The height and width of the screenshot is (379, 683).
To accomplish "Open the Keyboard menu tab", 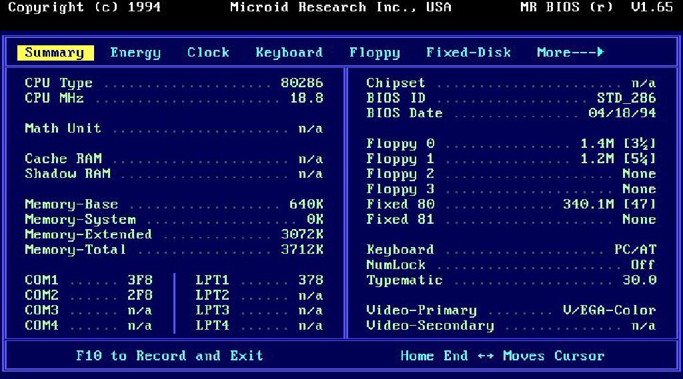I will 289,53.
